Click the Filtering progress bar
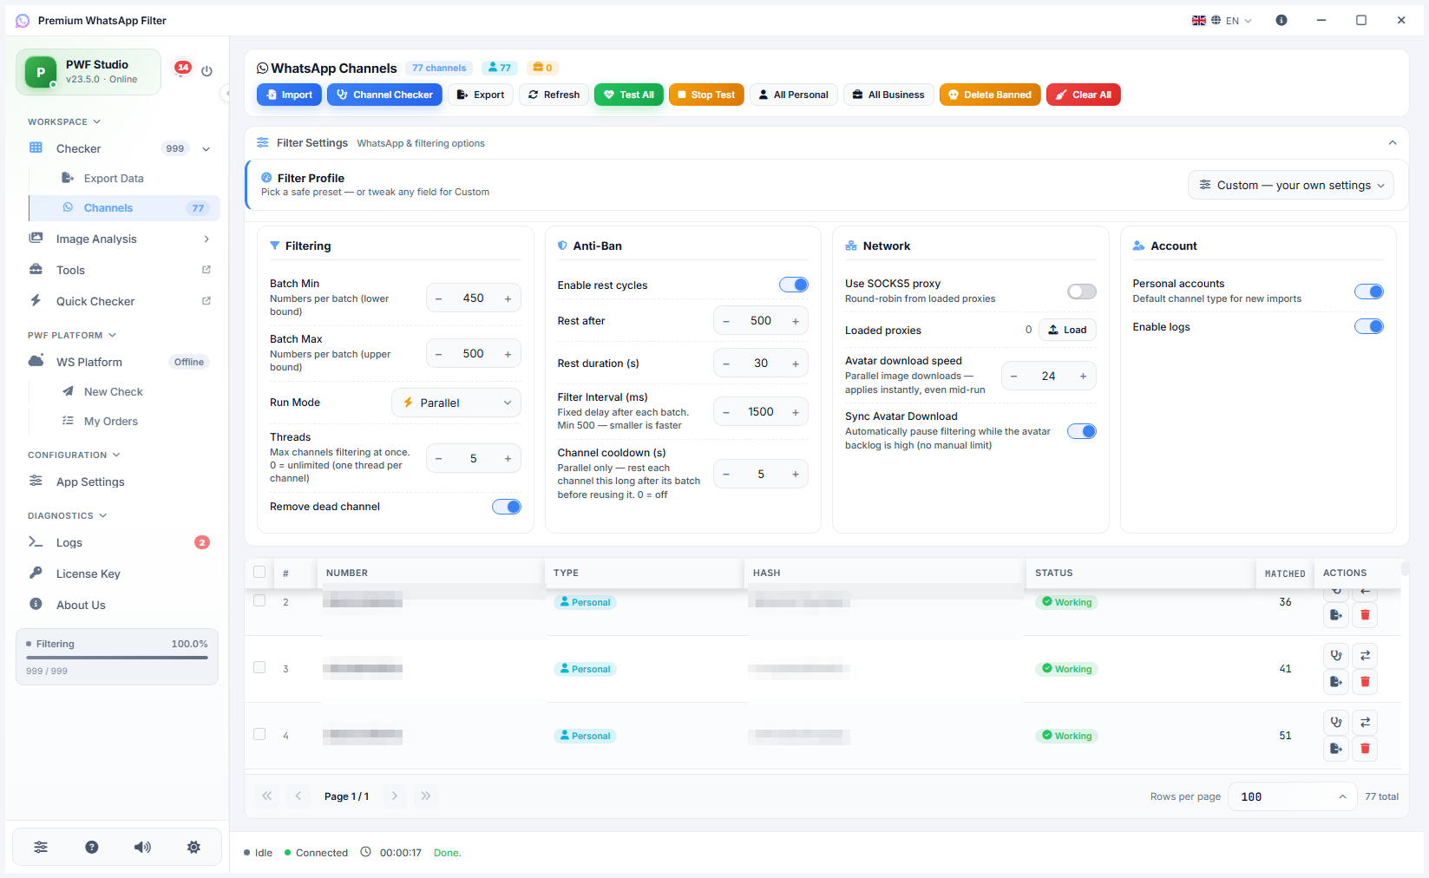 coord(117,658)
